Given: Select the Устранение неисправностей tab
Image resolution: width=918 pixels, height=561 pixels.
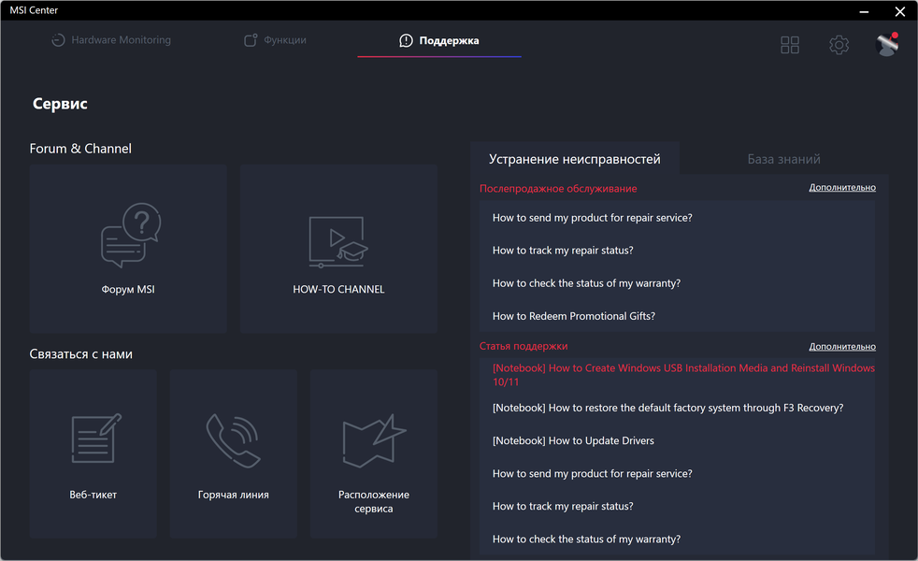Looking at the screenshot, I should [574, 159].
